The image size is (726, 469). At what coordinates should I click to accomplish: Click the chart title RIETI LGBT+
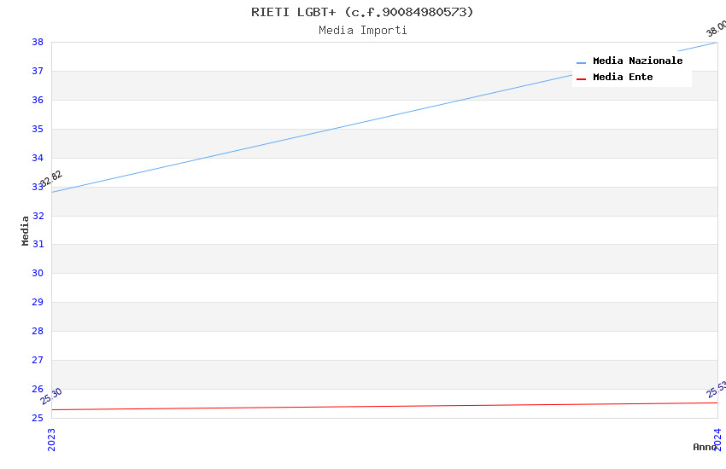tap(362, 12)
